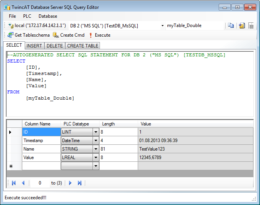Viewport: 260px width, 205px height.
Task: Click the value cell 12345,6789
Action: (196, 158)
